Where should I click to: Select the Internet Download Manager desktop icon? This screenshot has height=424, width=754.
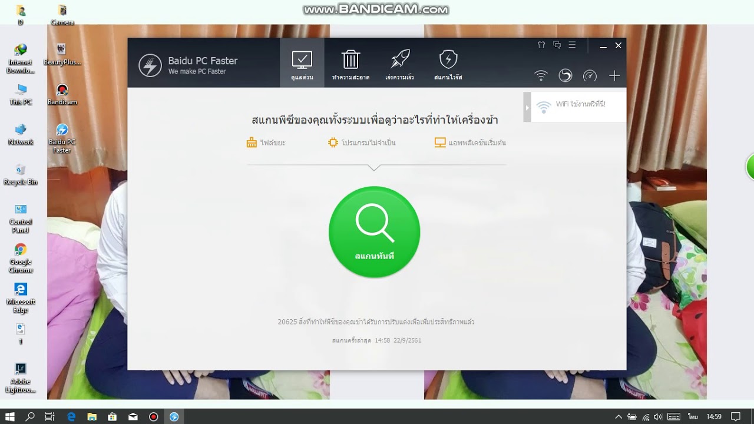[21, 59]
